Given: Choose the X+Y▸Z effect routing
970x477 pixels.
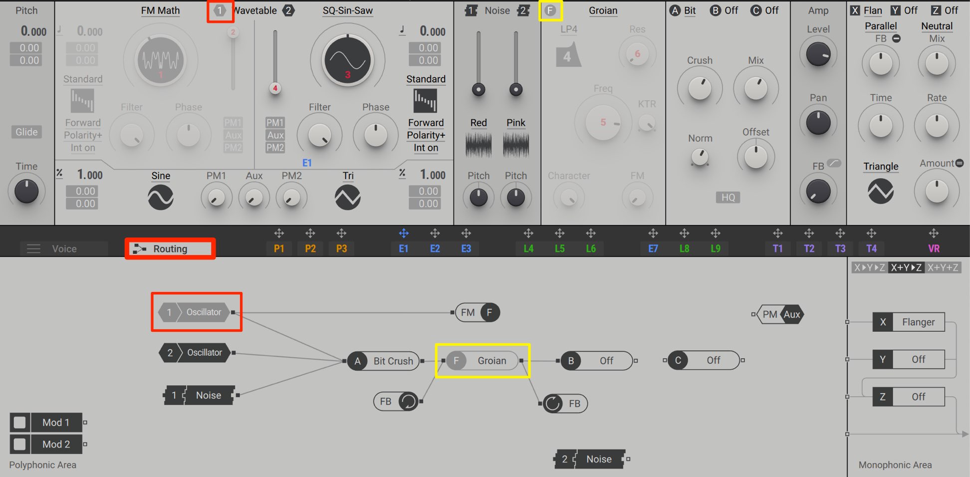Looking at the screenshot, I should tap(906, 267).
